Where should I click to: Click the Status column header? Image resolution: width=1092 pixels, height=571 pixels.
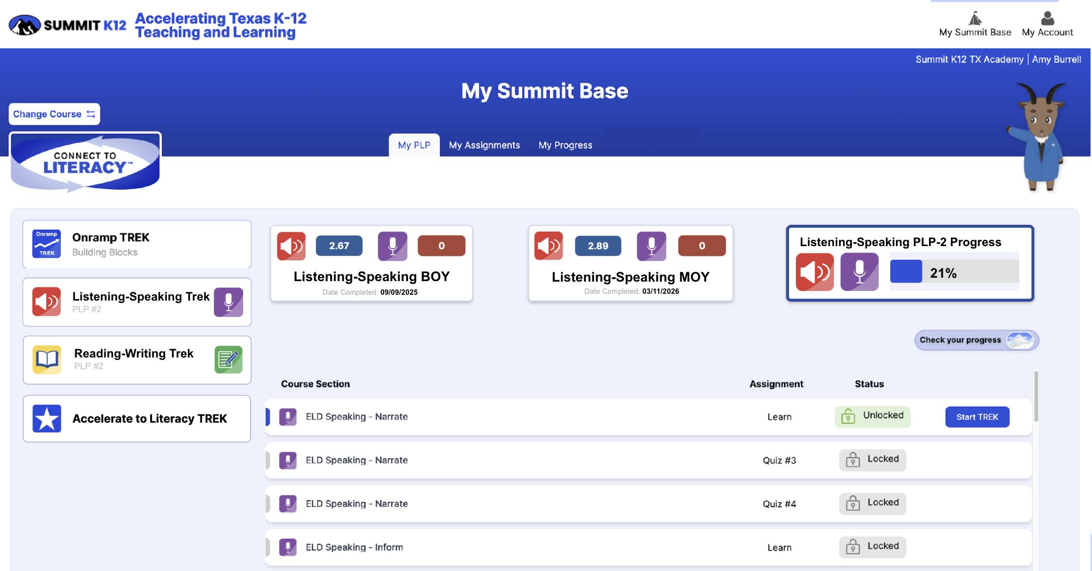(x=869, y=384)
